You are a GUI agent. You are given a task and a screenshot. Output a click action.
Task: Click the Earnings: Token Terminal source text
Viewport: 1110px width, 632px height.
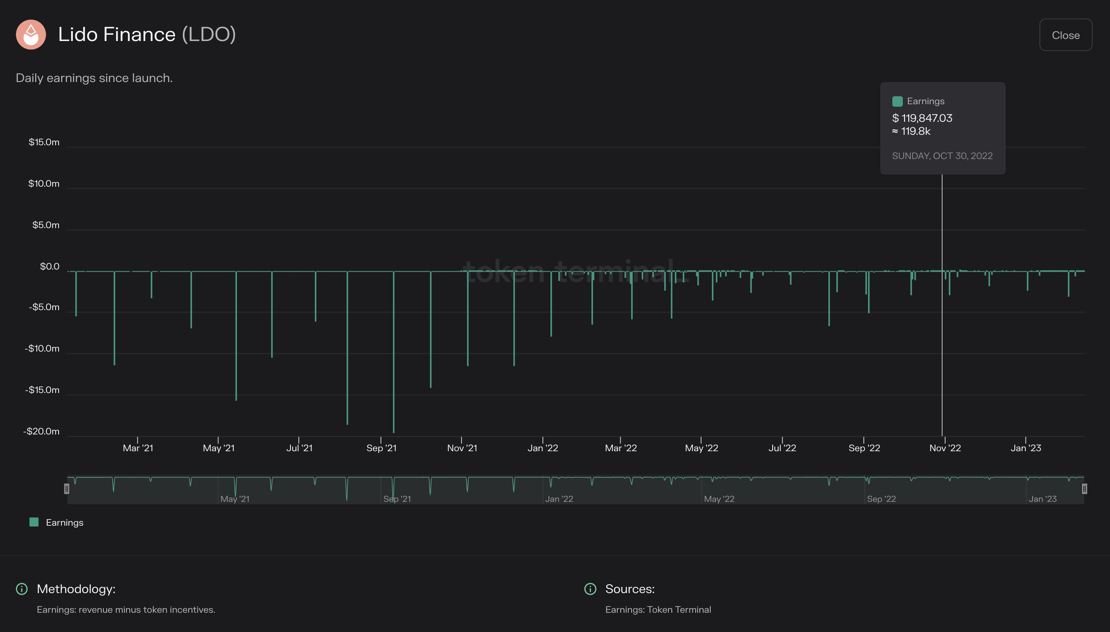pyautogui.click(x=658, y=609)
